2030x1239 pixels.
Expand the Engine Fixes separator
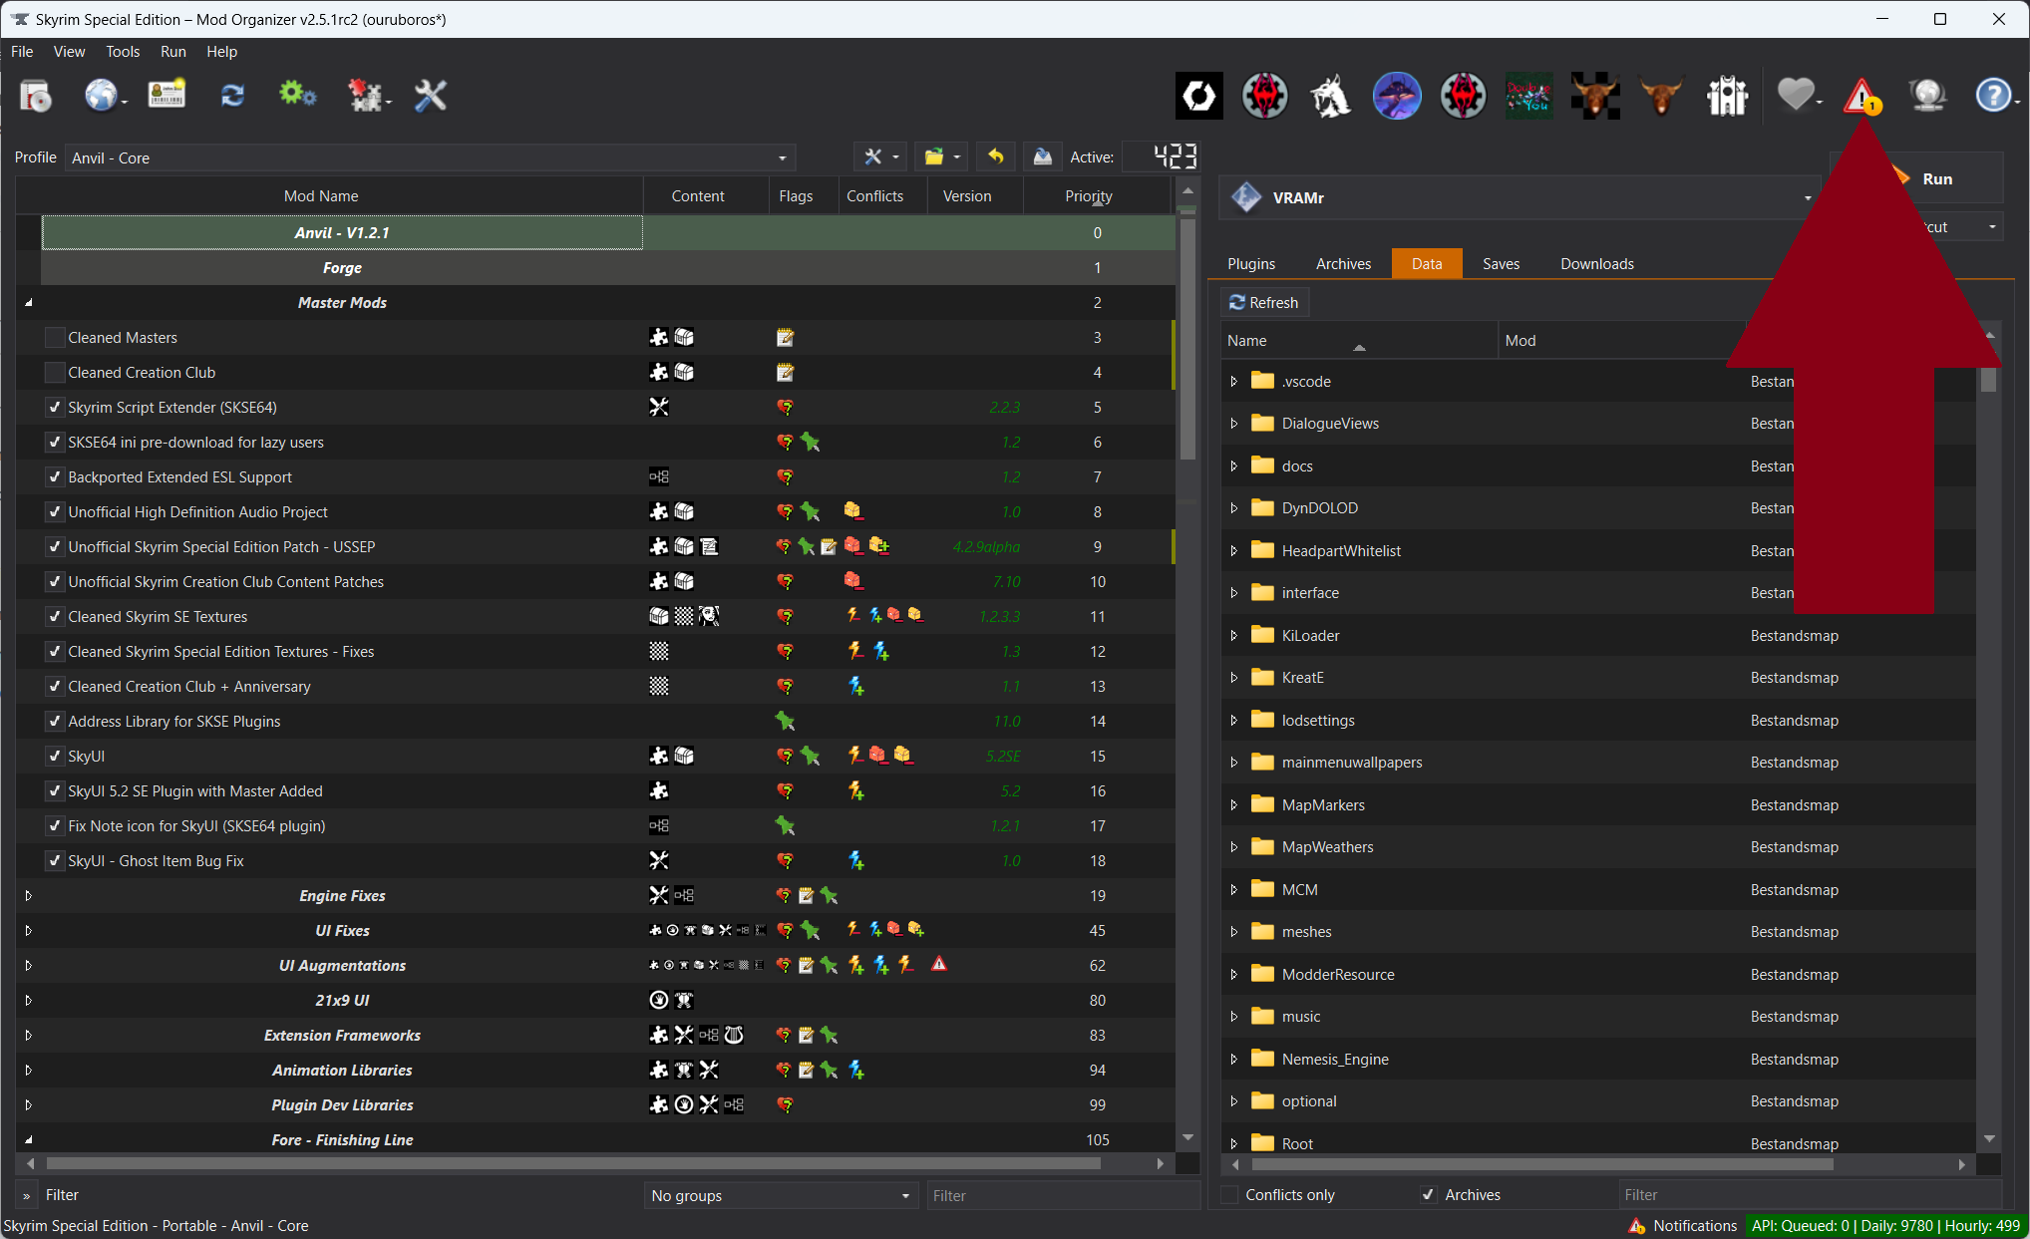tap(28, 896)
